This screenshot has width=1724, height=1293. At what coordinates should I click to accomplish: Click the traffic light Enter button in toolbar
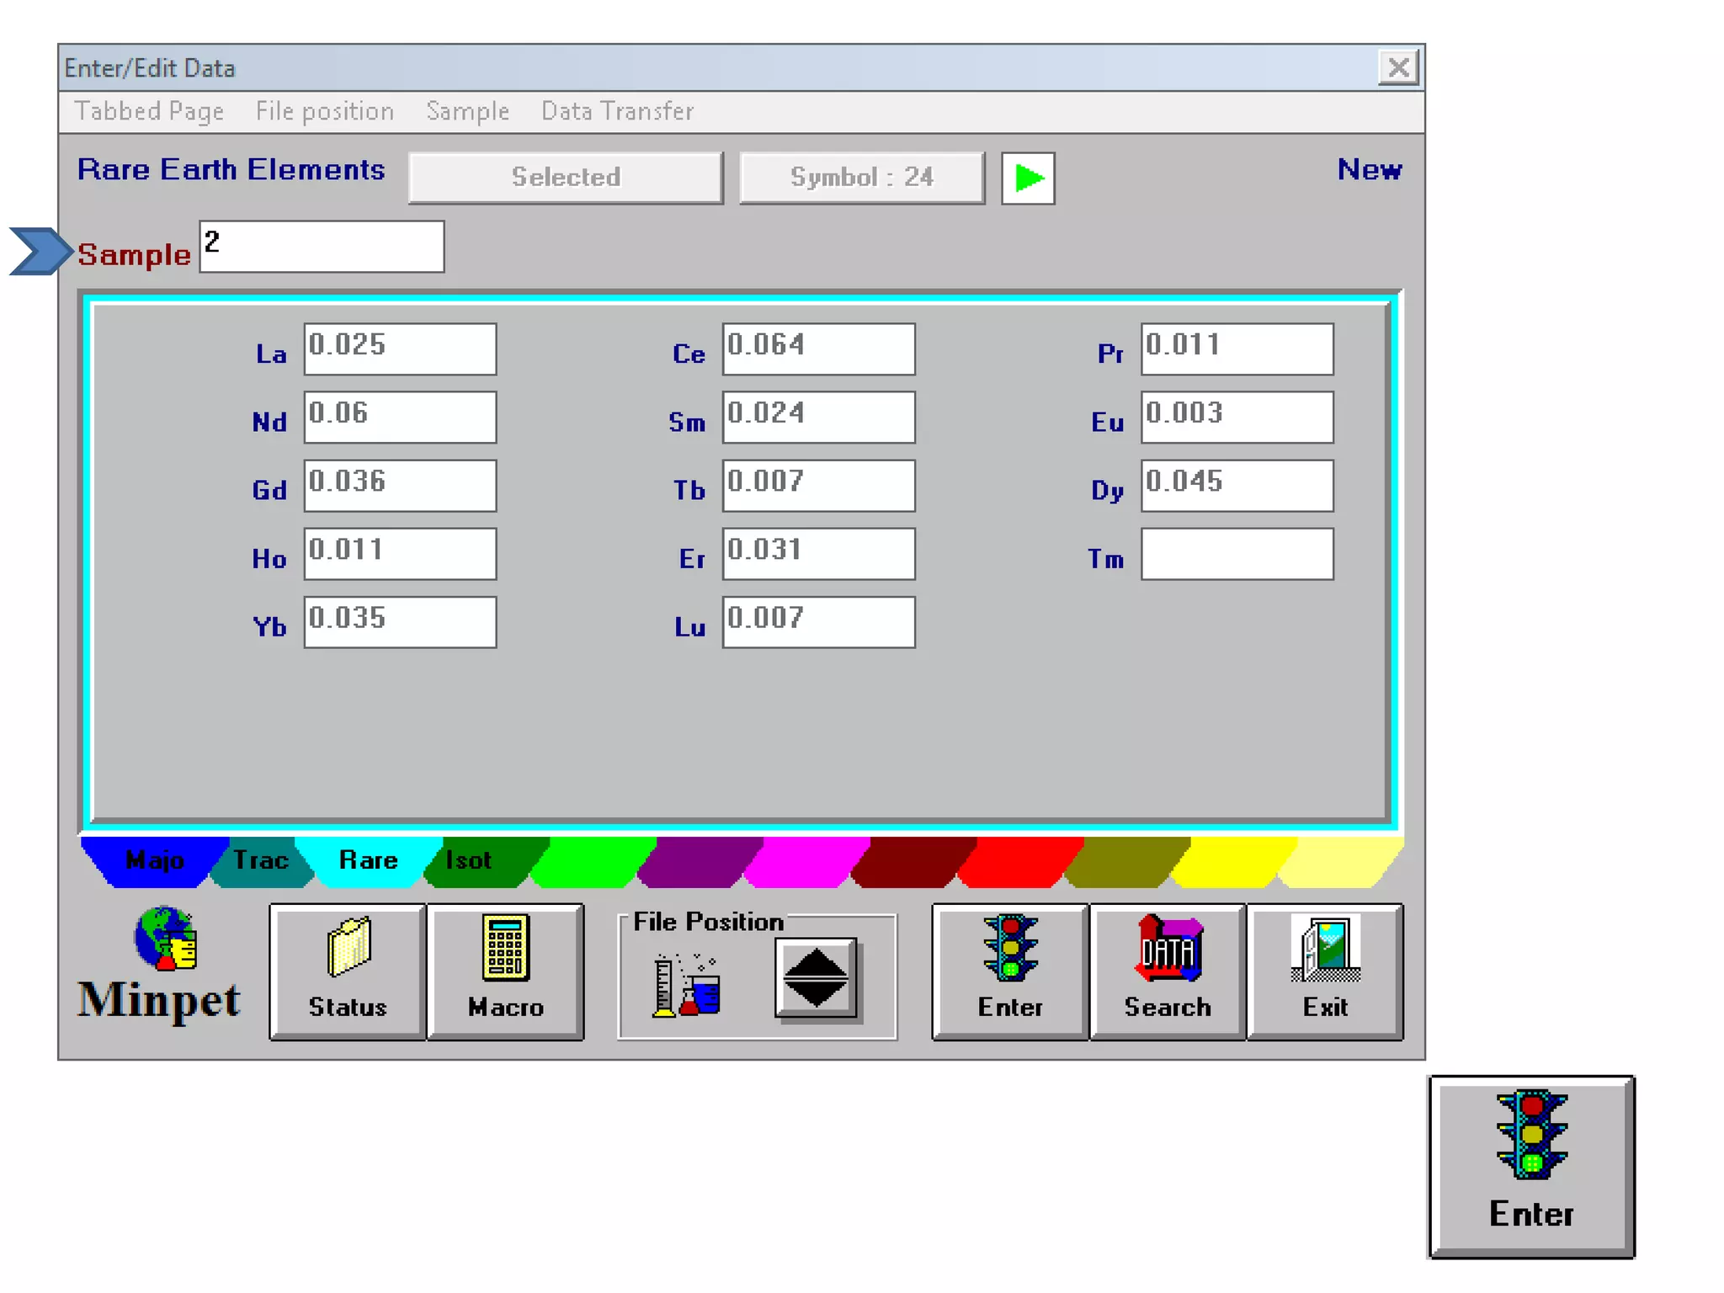click(x=1009, y=971)
